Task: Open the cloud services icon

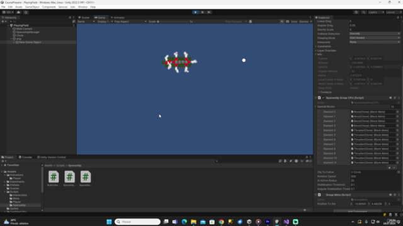Action: coord(18,12)
